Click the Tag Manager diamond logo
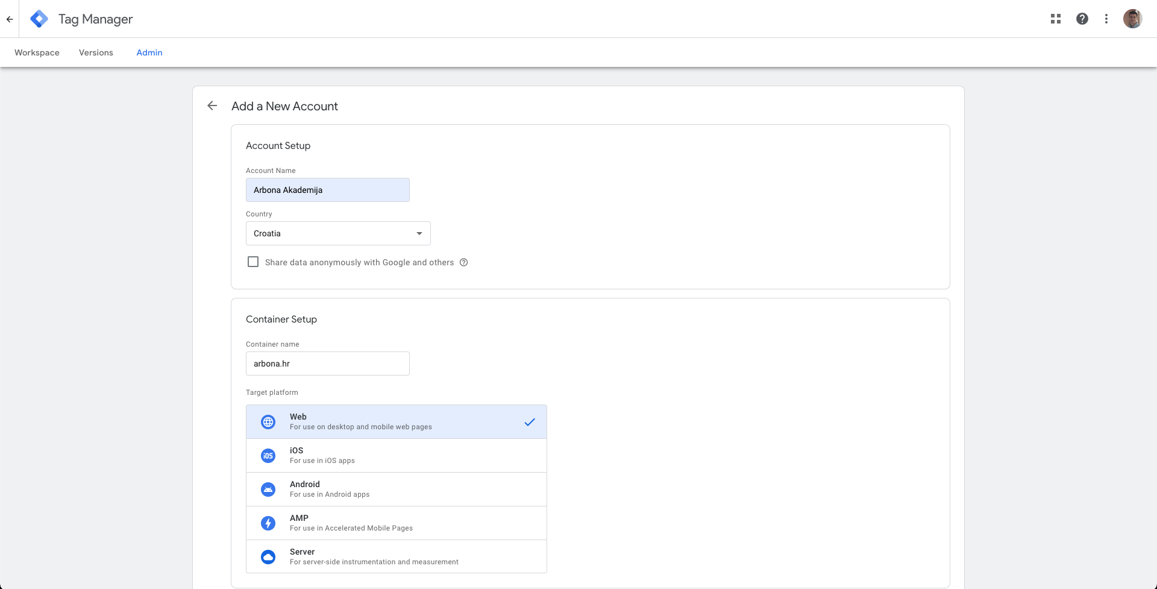Viewport: 1157px width, 589px height. 39,19
